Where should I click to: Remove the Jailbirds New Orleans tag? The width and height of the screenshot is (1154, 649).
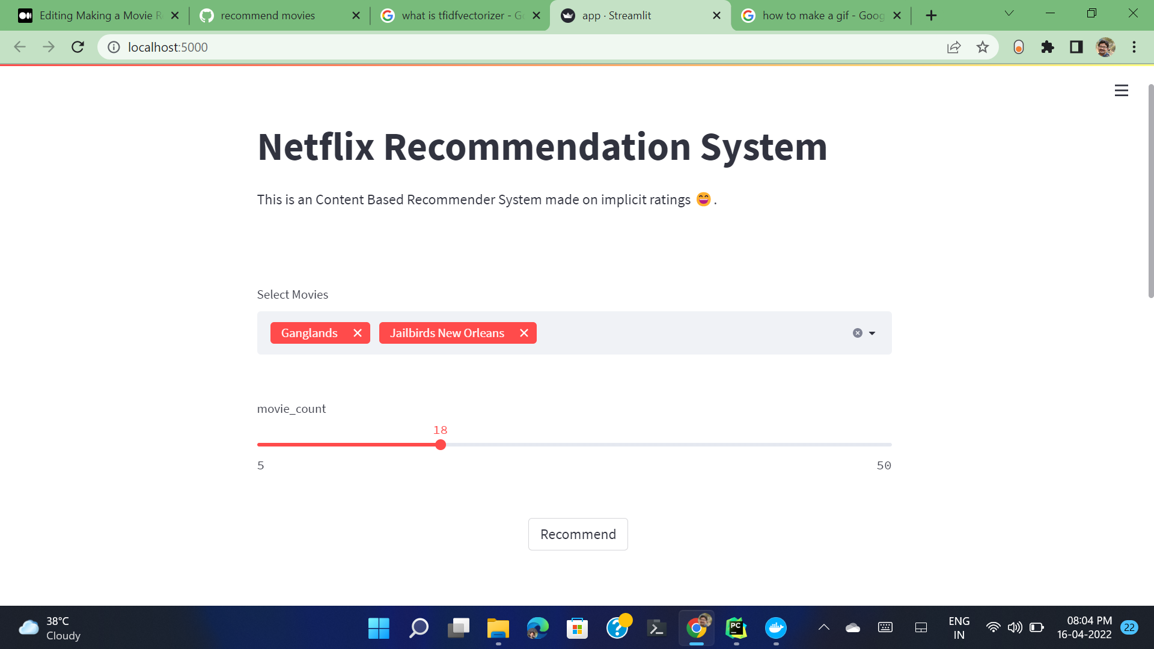524,332
